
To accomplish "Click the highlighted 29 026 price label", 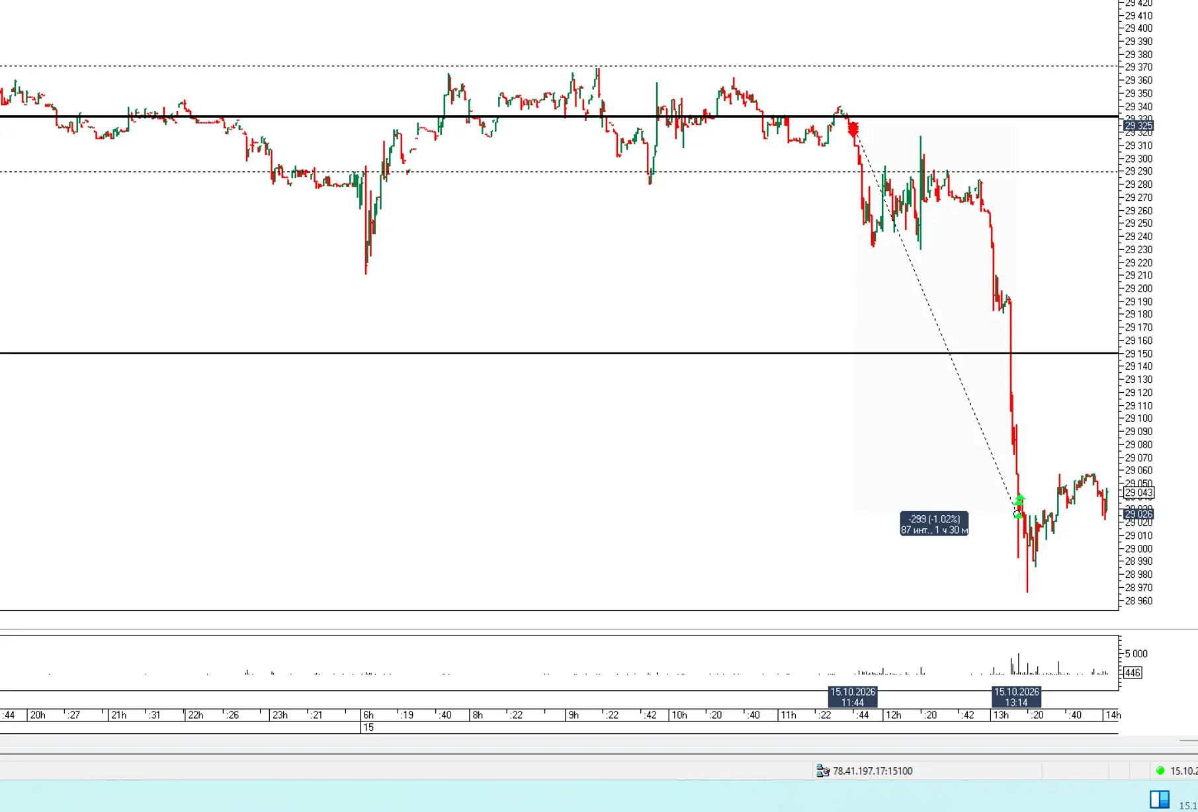I will [x=1138, y=514].
